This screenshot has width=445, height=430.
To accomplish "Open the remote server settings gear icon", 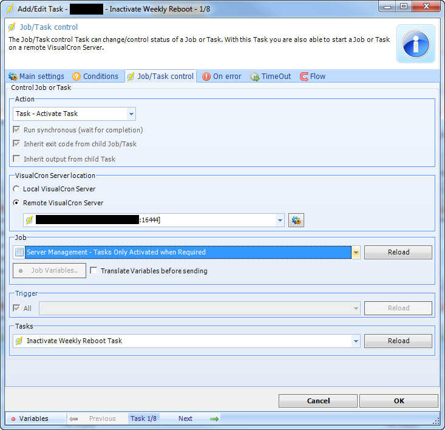I will [x=296, y=220].
